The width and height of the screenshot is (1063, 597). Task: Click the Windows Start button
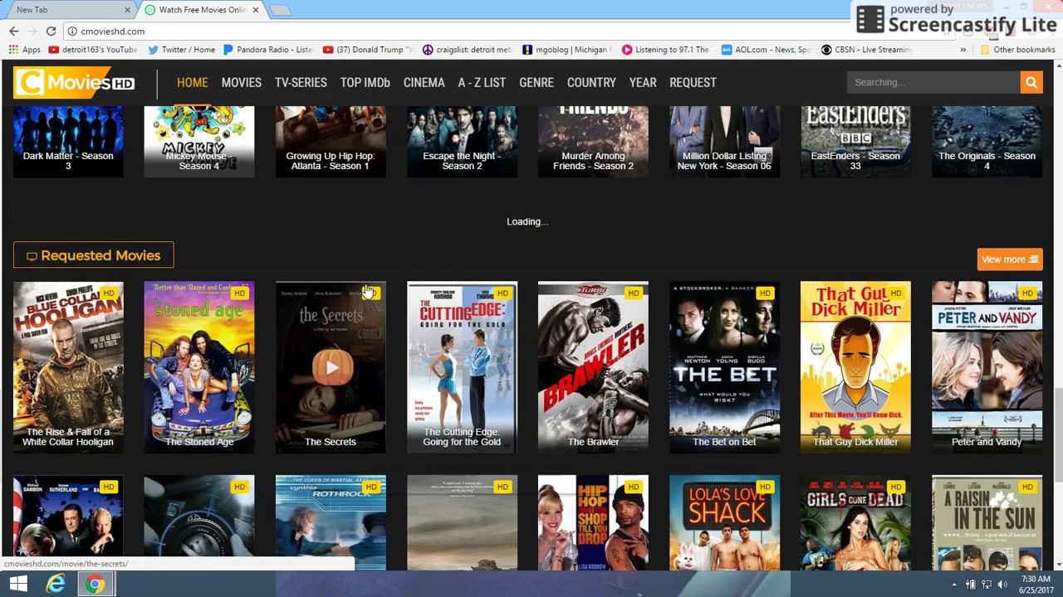point(18,584)
